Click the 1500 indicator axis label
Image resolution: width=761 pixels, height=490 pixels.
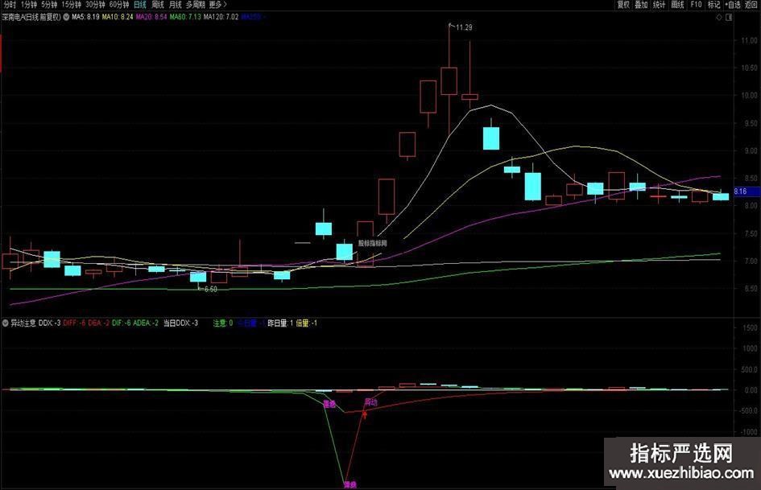pyautogui.click(x=750, y=328)
